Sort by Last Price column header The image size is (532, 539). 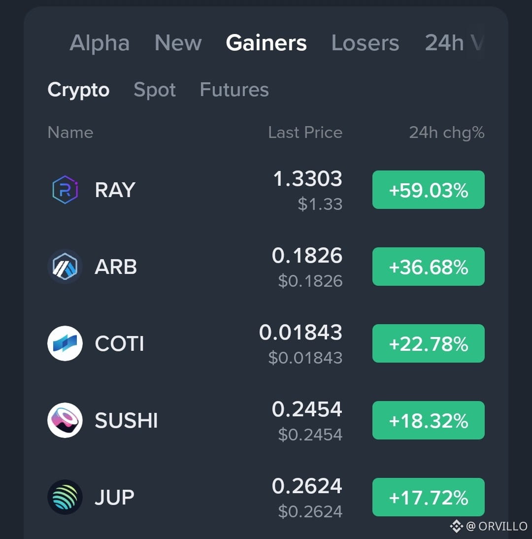(305, 133)
